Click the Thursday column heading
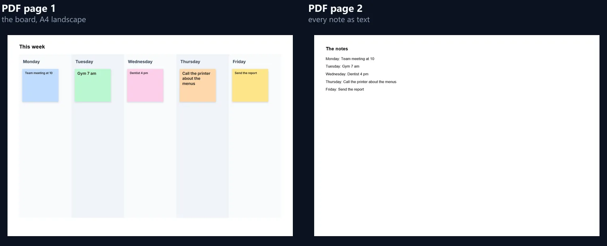The image size is (607, 246). (190, 62)
